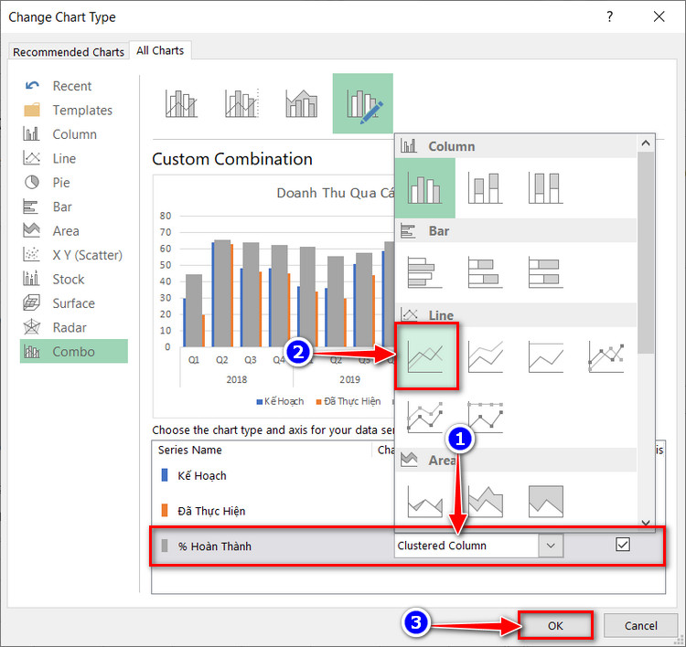The image size is (686, 647).
Task: Open dialog help question mark
Action: (x=610, y=16)
